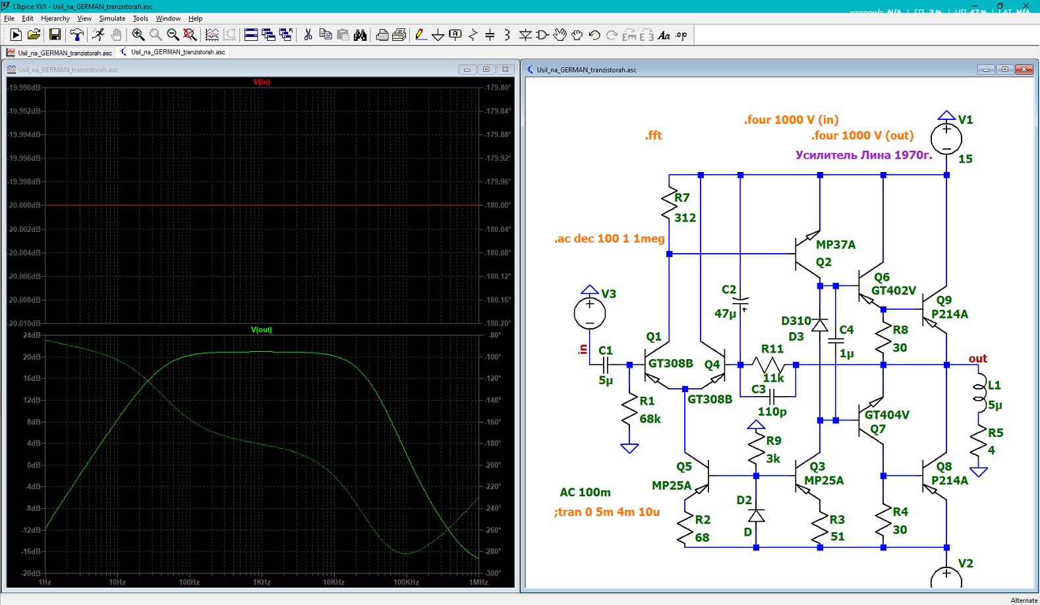Click the Copy icon in the toolbar

326,35
